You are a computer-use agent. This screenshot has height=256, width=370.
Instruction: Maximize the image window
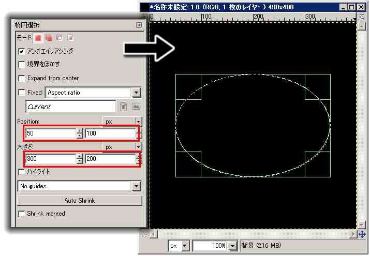click(351, 7)
